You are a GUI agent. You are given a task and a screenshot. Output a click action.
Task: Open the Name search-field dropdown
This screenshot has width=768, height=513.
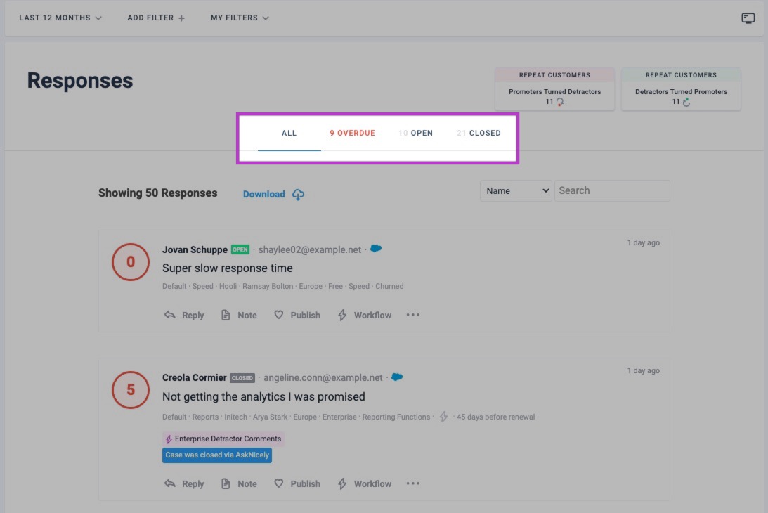tap(516, 190)
